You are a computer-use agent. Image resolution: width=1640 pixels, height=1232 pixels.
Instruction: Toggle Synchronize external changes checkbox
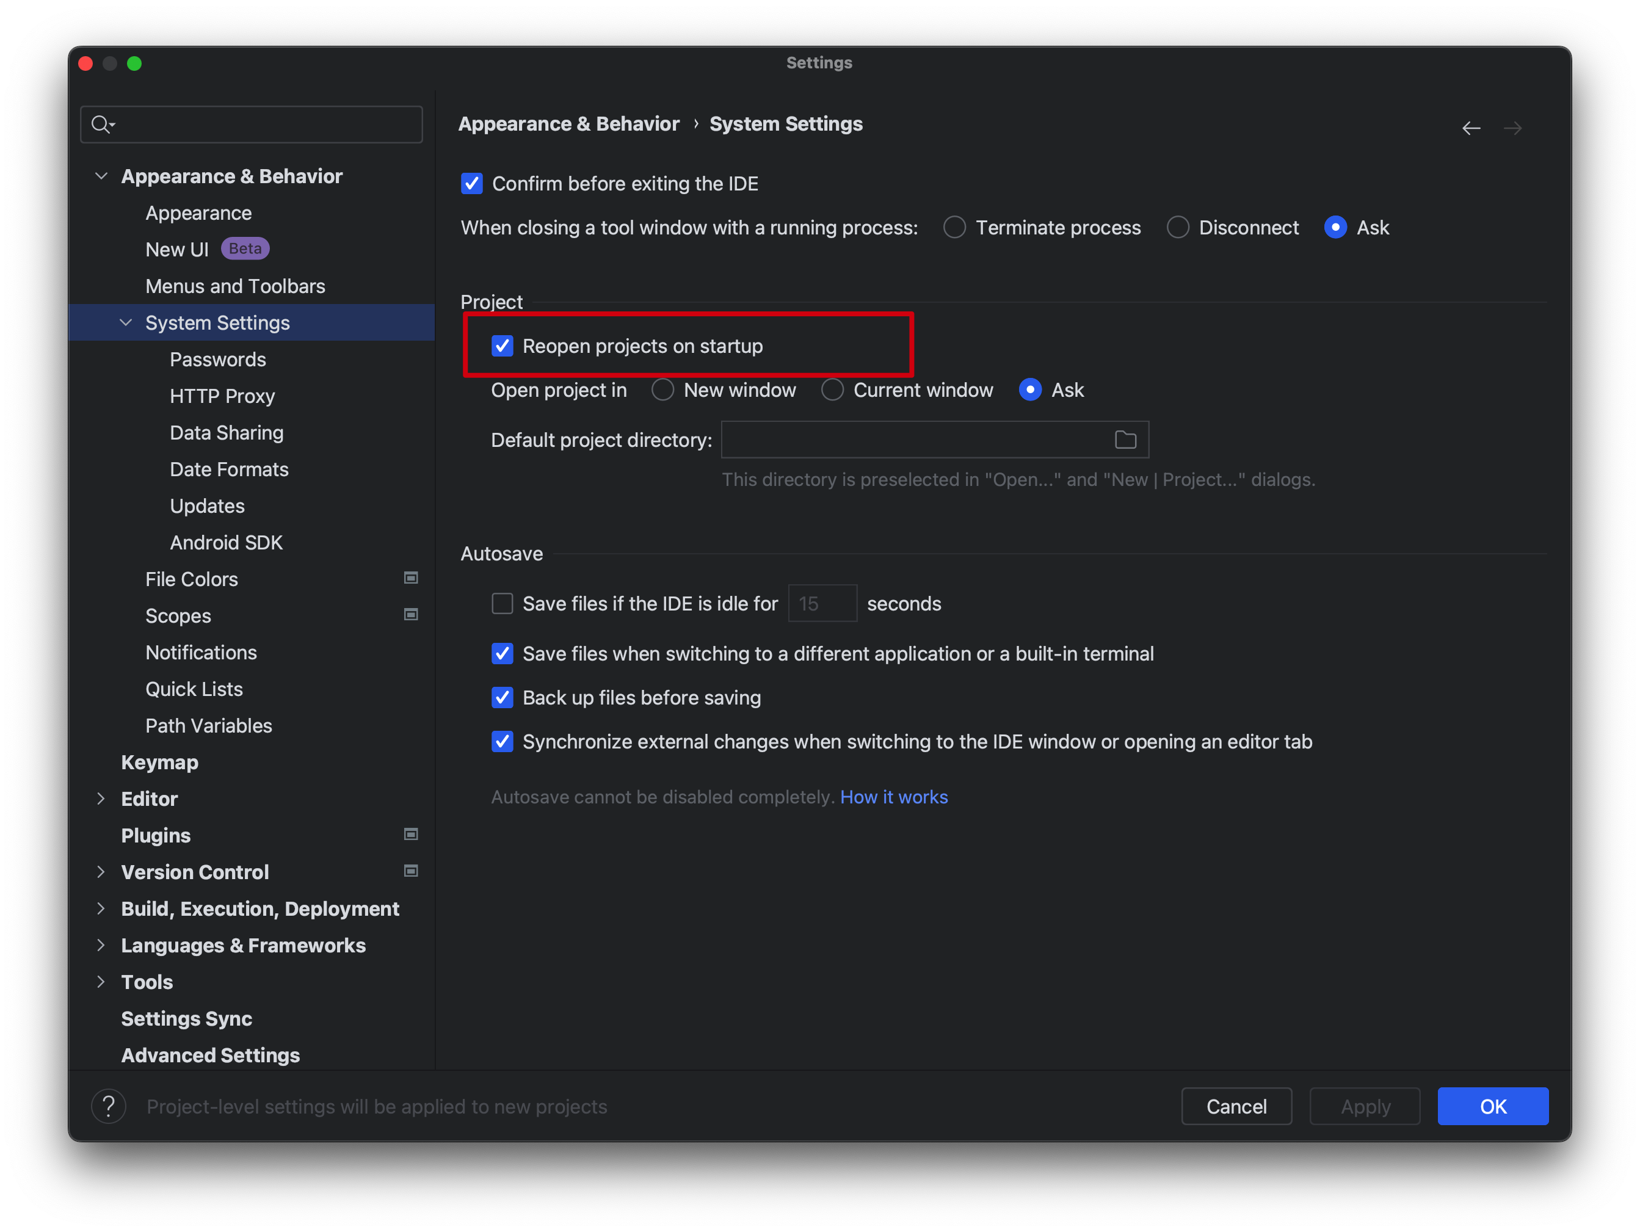pyautogui.click(x=503, y=741)
